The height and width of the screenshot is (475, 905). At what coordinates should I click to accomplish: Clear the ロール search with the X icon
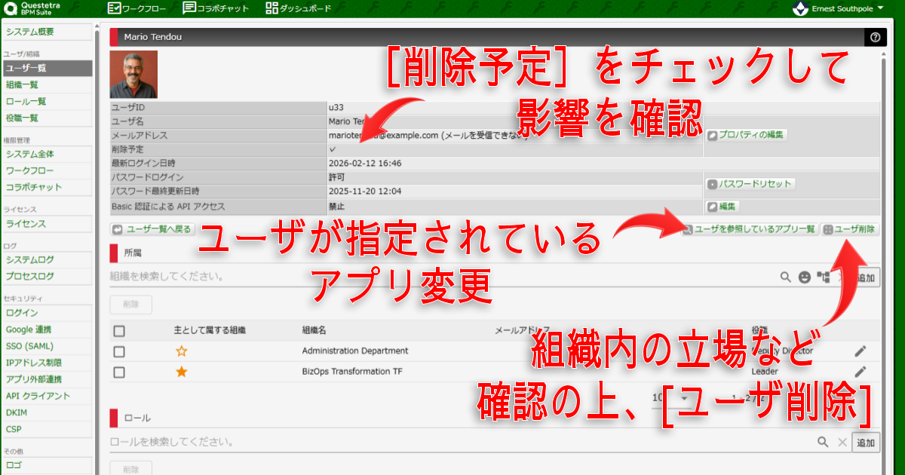click(842, 443)
